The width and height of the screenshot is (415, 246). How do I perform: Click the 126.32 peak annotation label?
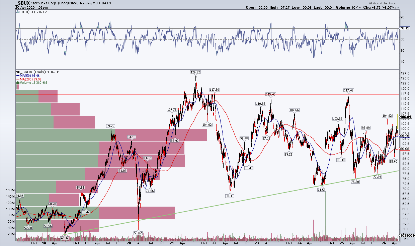[x=195, y=72]
